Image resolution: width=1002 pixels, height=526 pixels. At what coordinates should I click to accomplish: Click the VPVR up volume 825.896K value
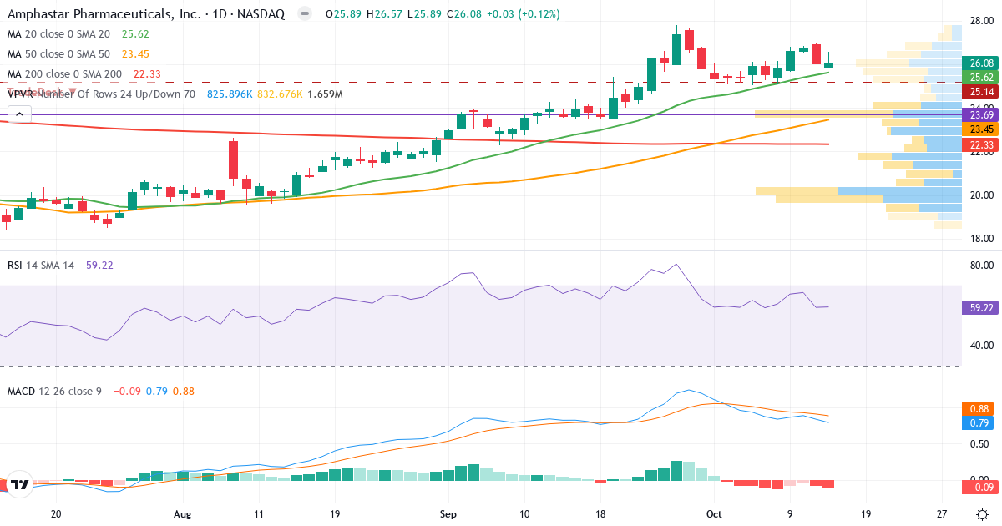[229, 94]
